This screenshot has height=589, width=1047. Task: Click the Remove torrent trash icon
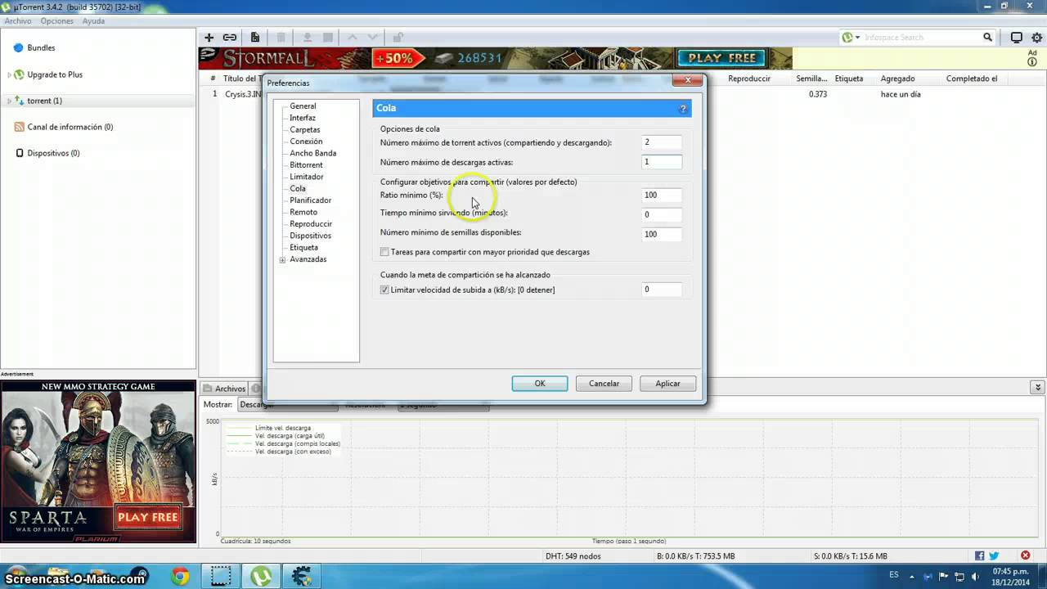click(281, 38)
